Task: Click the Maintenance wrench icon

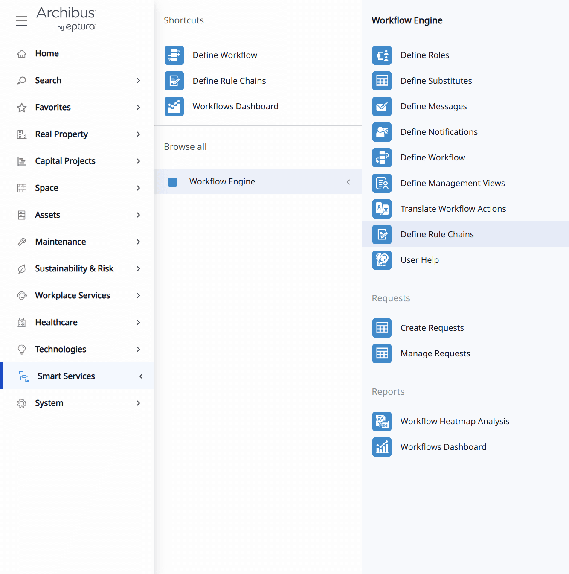Action: click(22, 242)
